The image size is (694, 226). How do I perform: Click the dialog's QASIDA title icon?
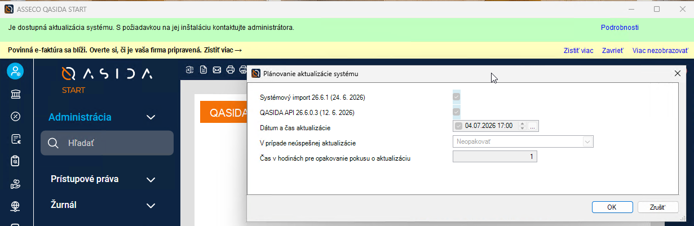[x=256, y=73]
